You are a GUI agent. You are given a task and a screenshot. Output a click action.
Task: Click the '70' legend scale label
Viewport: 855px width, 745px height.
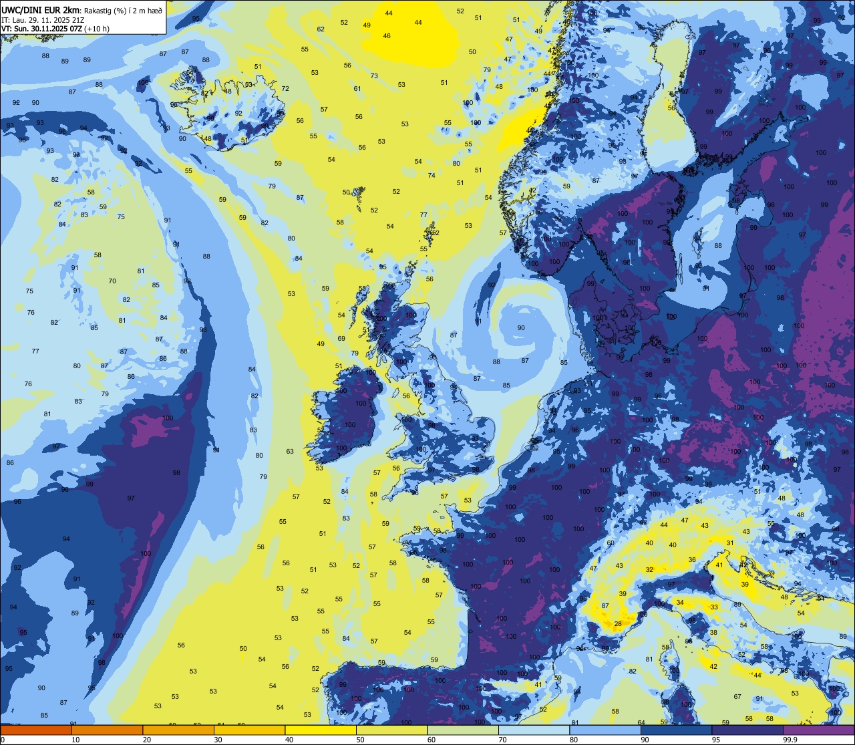click(x=502, y=740)
